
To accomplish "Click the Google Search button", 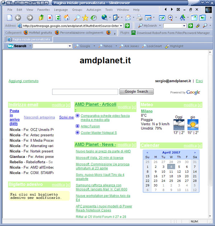I will 136,92.
